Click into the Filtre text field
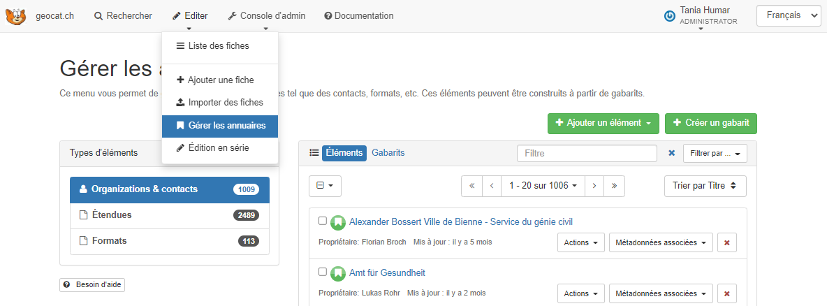Image resolution: width=827 pixels, height=306 pixels. click(587, 153)
